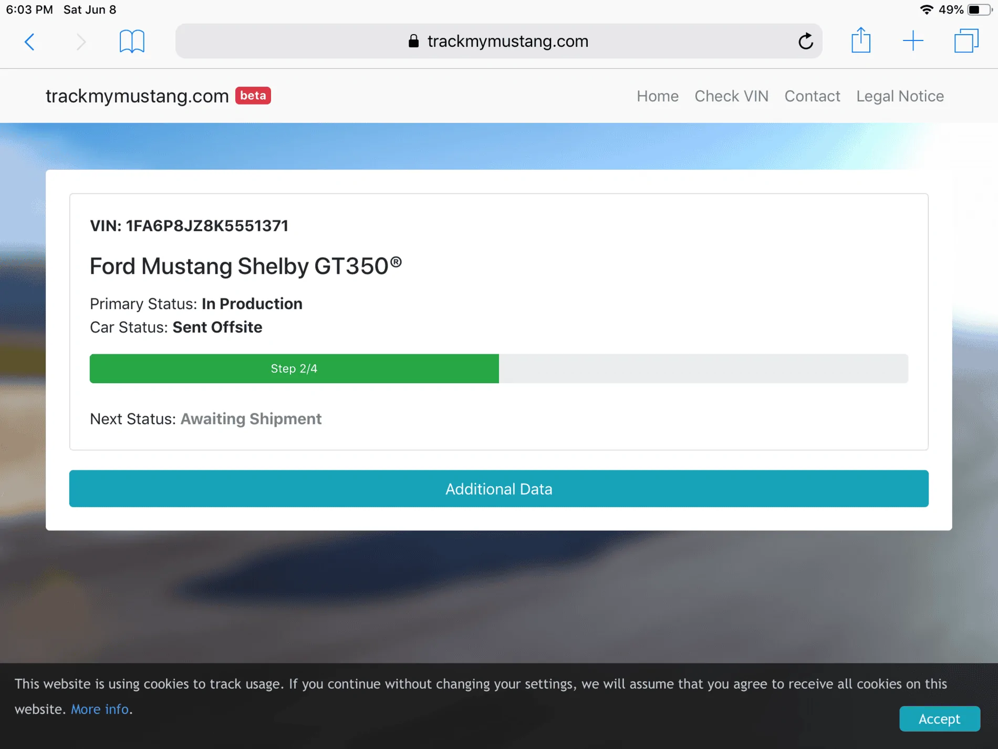
Task: Accept the cookie notice
Action: pos(939,719)
